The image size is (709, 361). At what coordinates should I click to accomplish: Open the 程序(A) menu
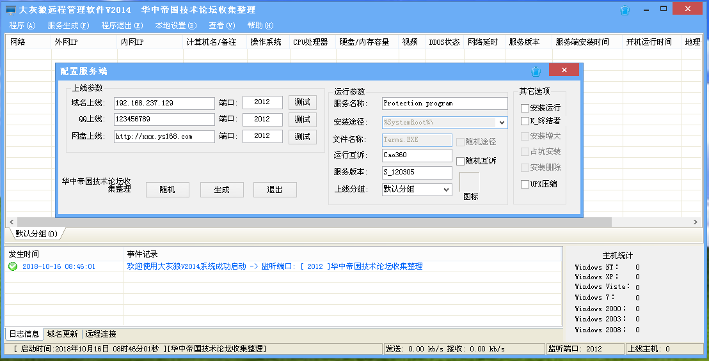click(22, 26)
